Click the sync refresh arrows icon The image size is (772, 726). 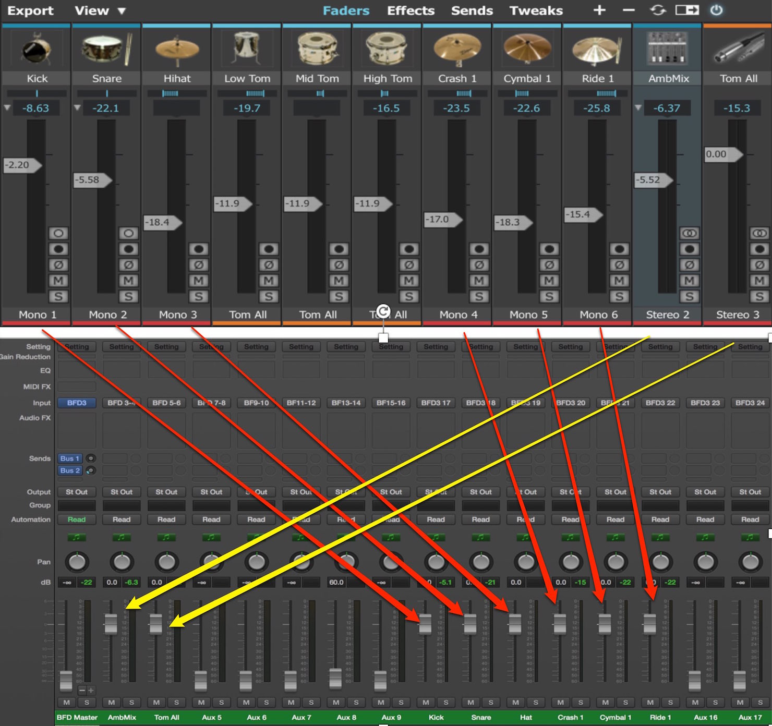[658, 10]
